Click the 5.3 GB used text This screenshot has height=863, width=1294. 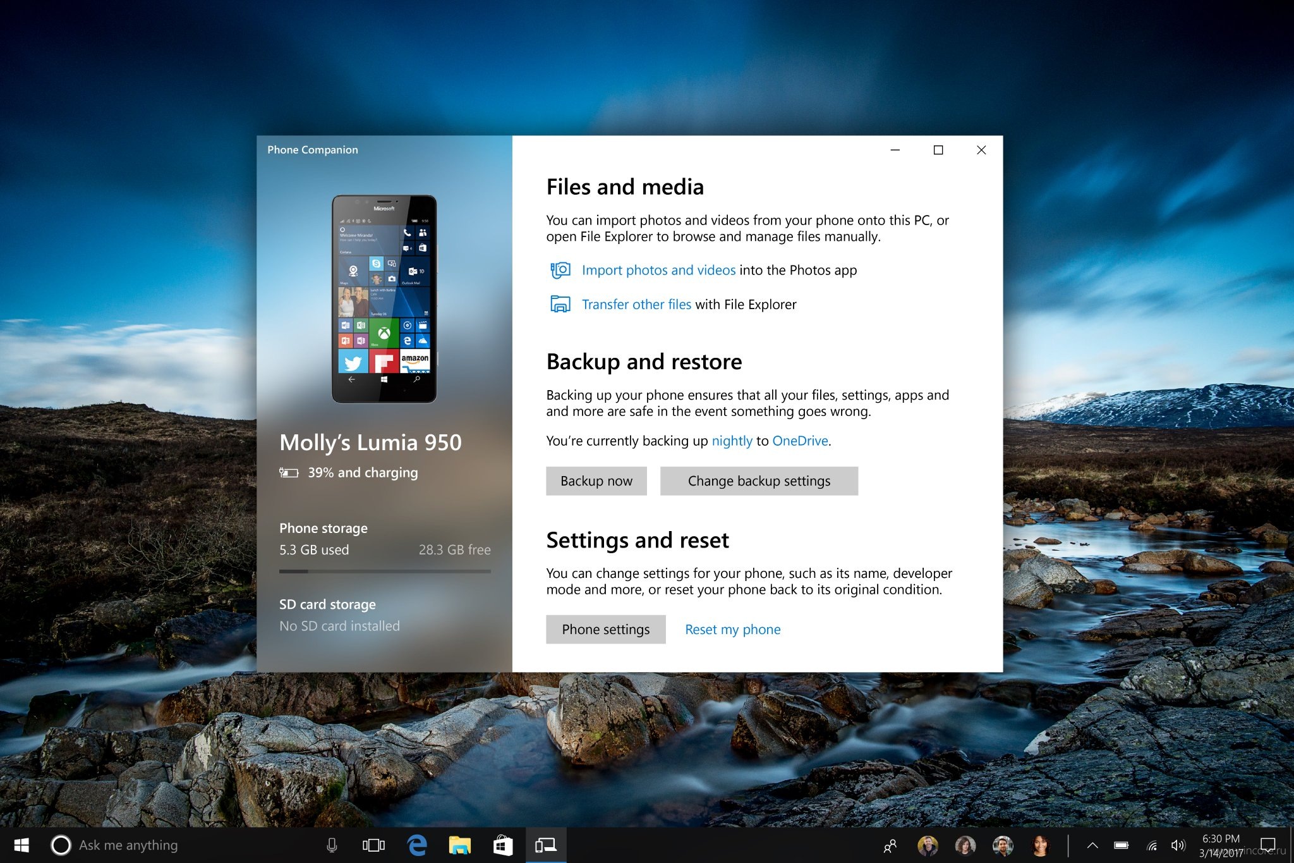click(314, 550)
